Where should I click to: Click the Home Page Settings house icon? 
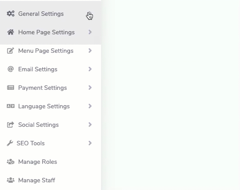(x=10, y=32)
